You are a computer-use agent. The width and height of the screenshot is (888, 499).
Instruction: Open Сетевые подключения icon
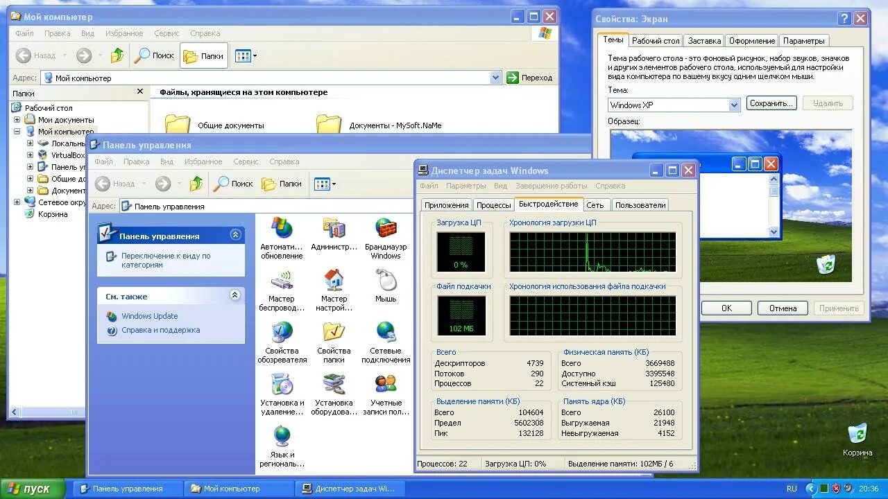click(386, 342)
